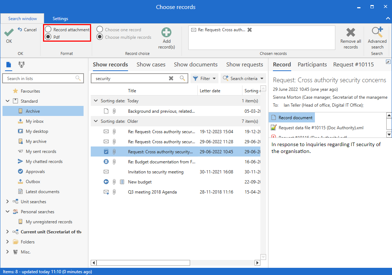Select the Record attachment radio button
Screen dimensions: 392x275
[x=48, y=29]
